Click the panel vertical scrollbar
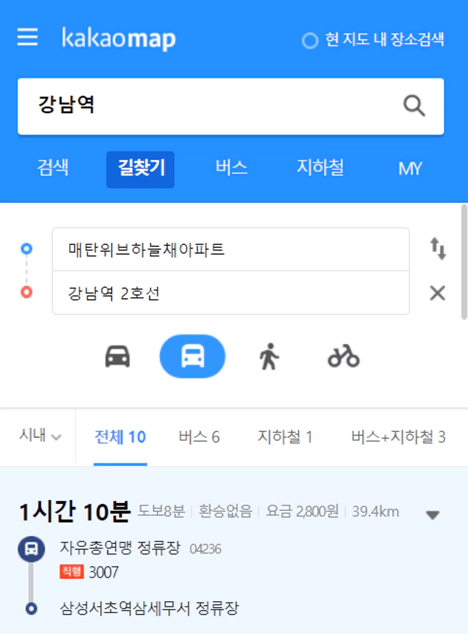Viewport: 468px width, 634px height. (465, 262)
